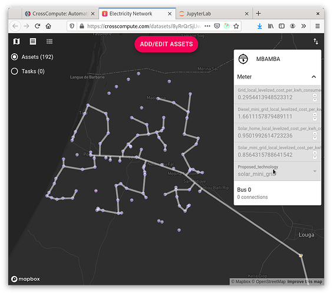This screenshot has width=333, height=295.
Task: Click the Bus 0 connections entry
Action: click(x=278, y=193)
